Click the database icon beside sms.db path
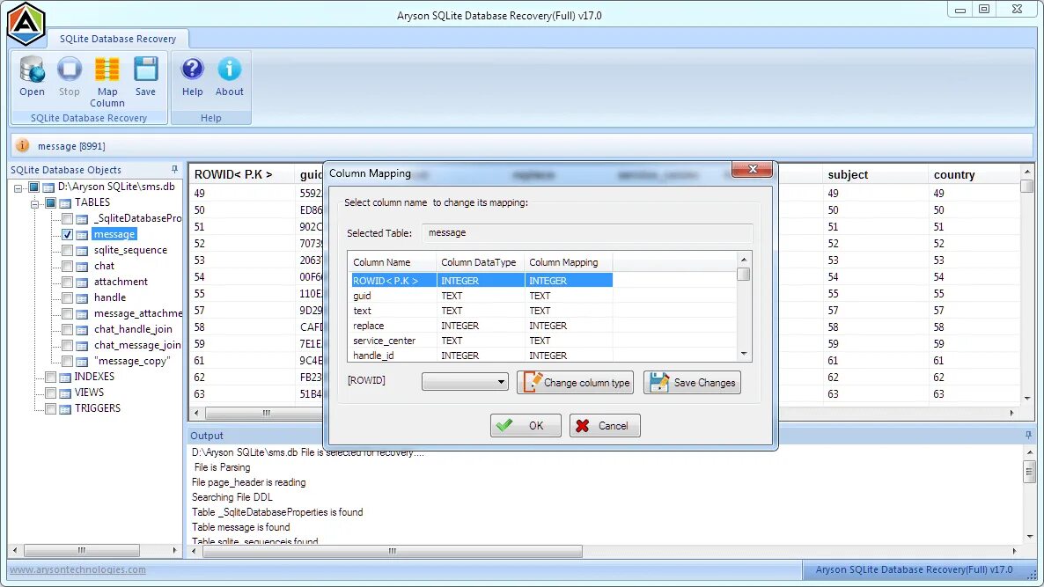The image size is (1044, 587). [48, 187]
